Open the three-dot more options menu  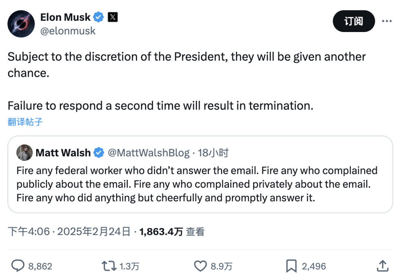[387, 21]
